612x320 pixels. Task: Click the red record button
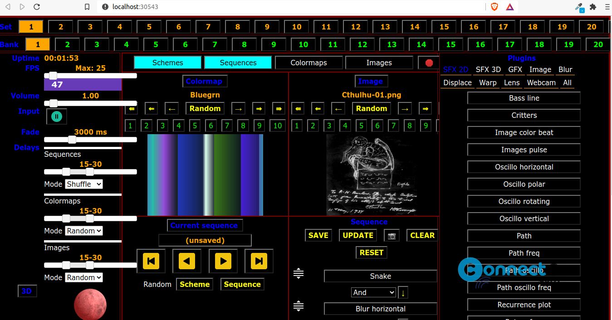tap(429, 63)
